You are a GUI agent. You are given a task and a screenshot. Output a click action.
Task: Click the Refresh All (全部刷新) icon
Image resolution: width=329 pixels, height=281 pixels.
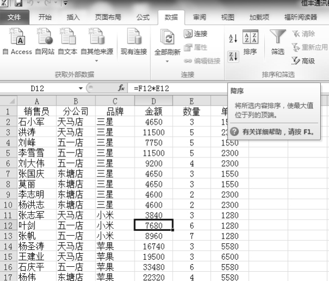pyautogui.click(x=167, y=37)
